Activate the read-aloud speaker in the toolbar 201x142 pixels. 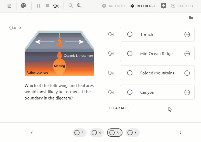coord(56,6)
